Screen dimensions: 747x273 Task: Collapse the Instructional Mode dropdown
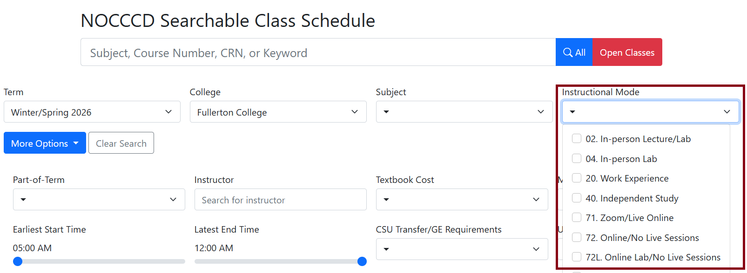click(x=650, y=112)
